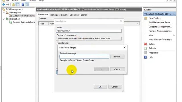Click Cancel in the New Folder dialog
The image size is (182, 102).
115,87
